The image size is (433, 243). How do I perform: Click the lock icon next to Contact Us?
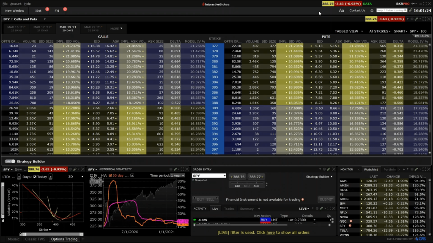(372, 10)
